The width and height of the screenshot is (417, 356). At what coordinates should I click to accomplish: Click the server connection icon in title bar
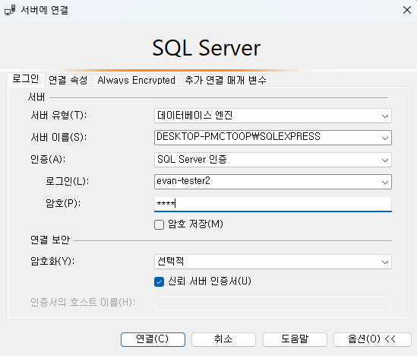coord(10,10)
